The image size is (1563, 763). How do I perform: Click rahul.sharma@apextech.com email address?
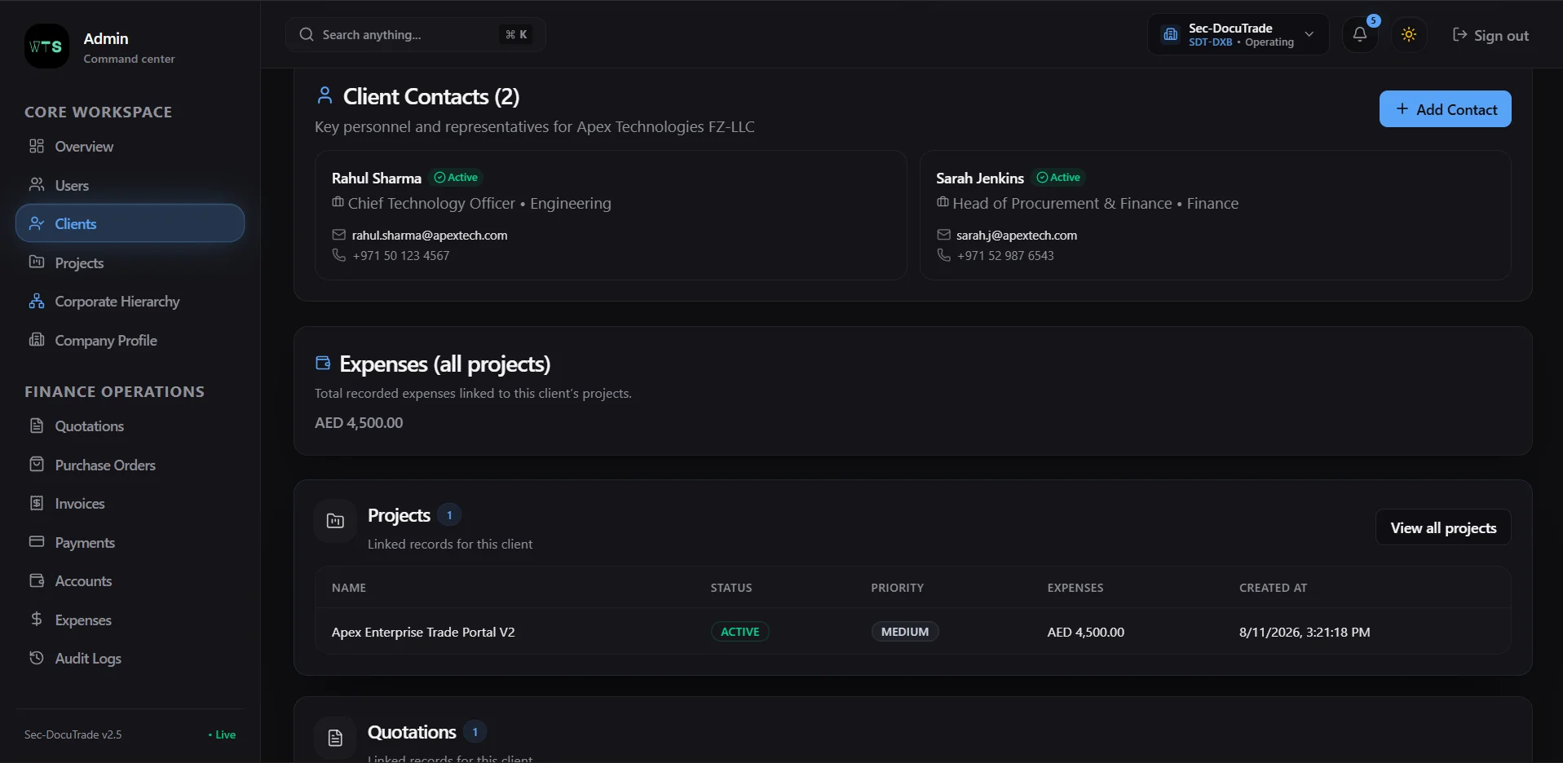click(430, 235)
